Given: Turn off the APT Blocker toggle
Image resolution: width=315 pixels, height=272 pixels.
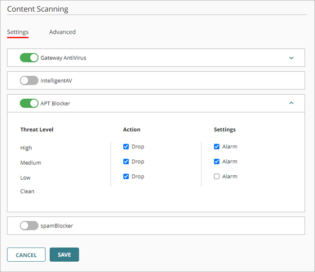Looking at the screenshot, I should point(29,103).
